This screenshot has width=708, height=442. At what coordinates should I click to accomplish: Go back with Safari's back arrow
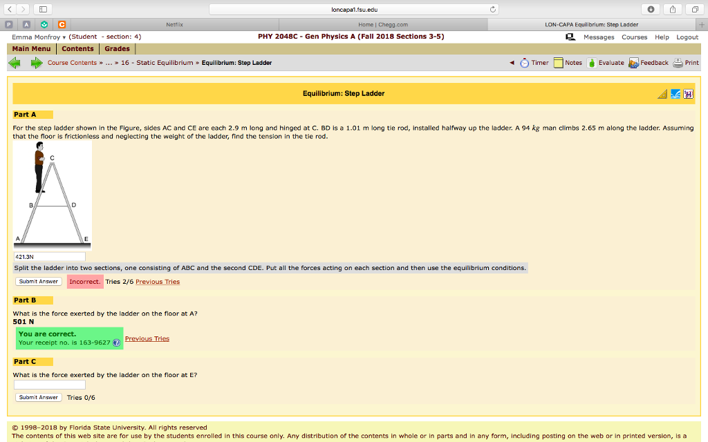10,9
